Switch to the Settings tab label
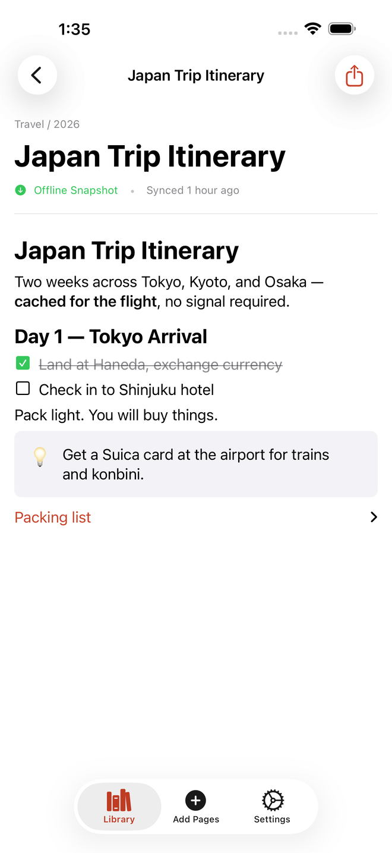 coord(272,819)
